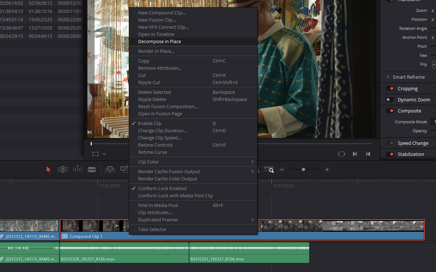Select Ripple Cut from the menu

[x=193, y=82]
